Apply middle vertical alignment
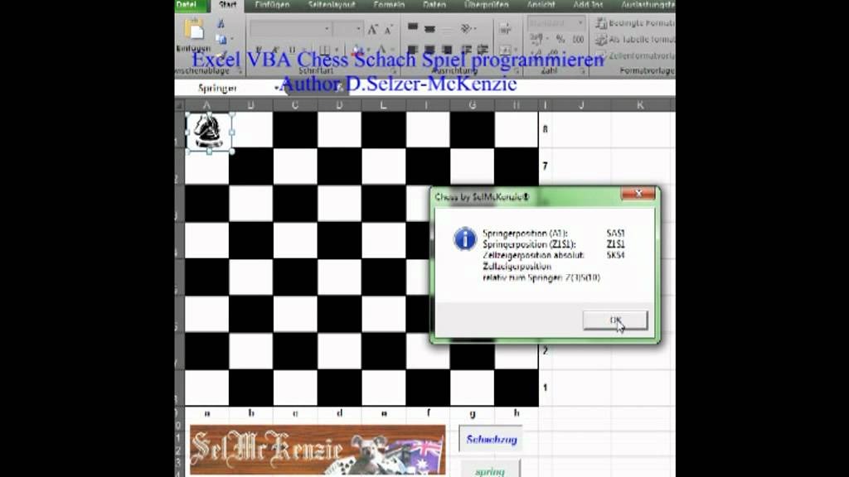 [430, 28]
